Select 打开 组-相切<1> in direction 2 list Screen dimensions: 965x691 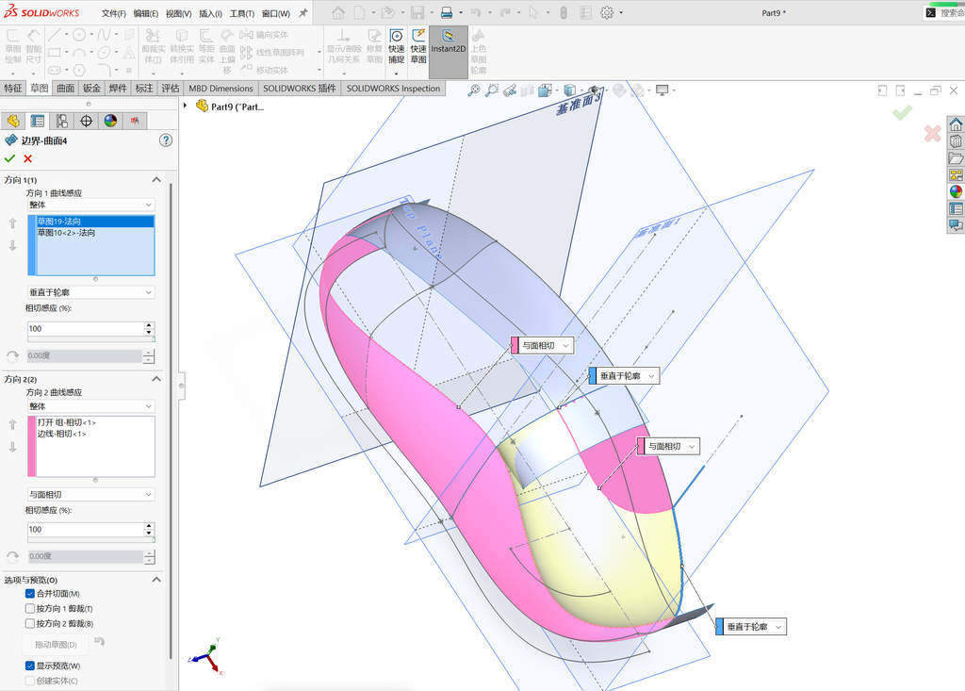pos(95,422)
